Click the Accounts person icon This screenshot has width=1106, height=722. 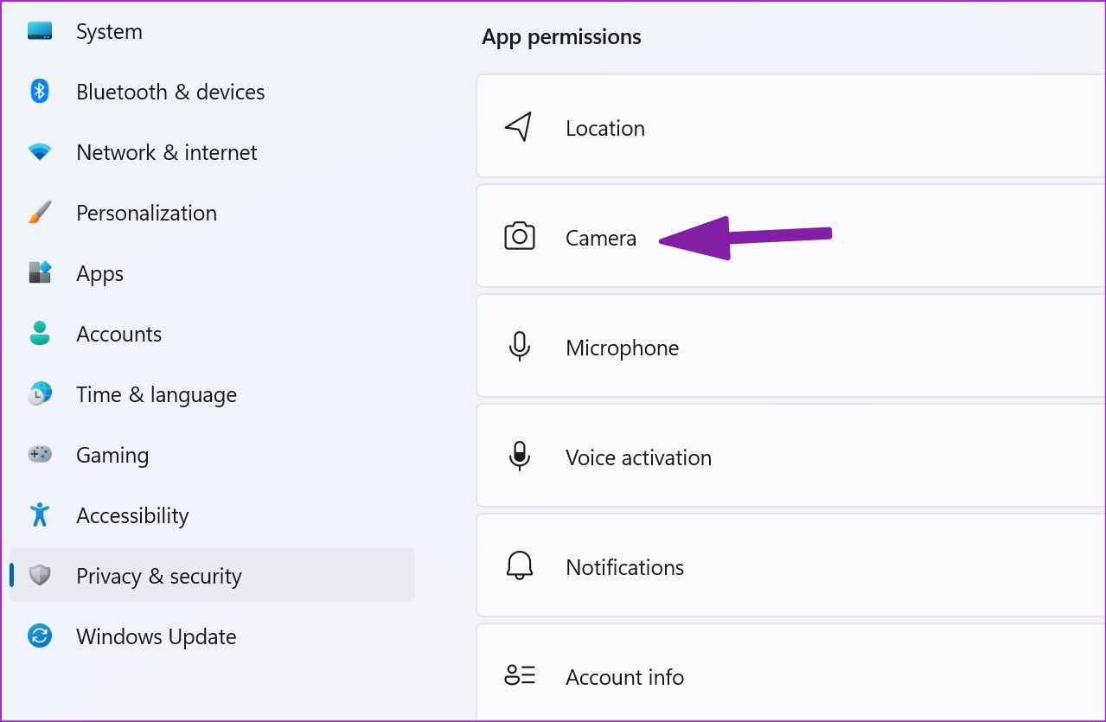(40, 334)
